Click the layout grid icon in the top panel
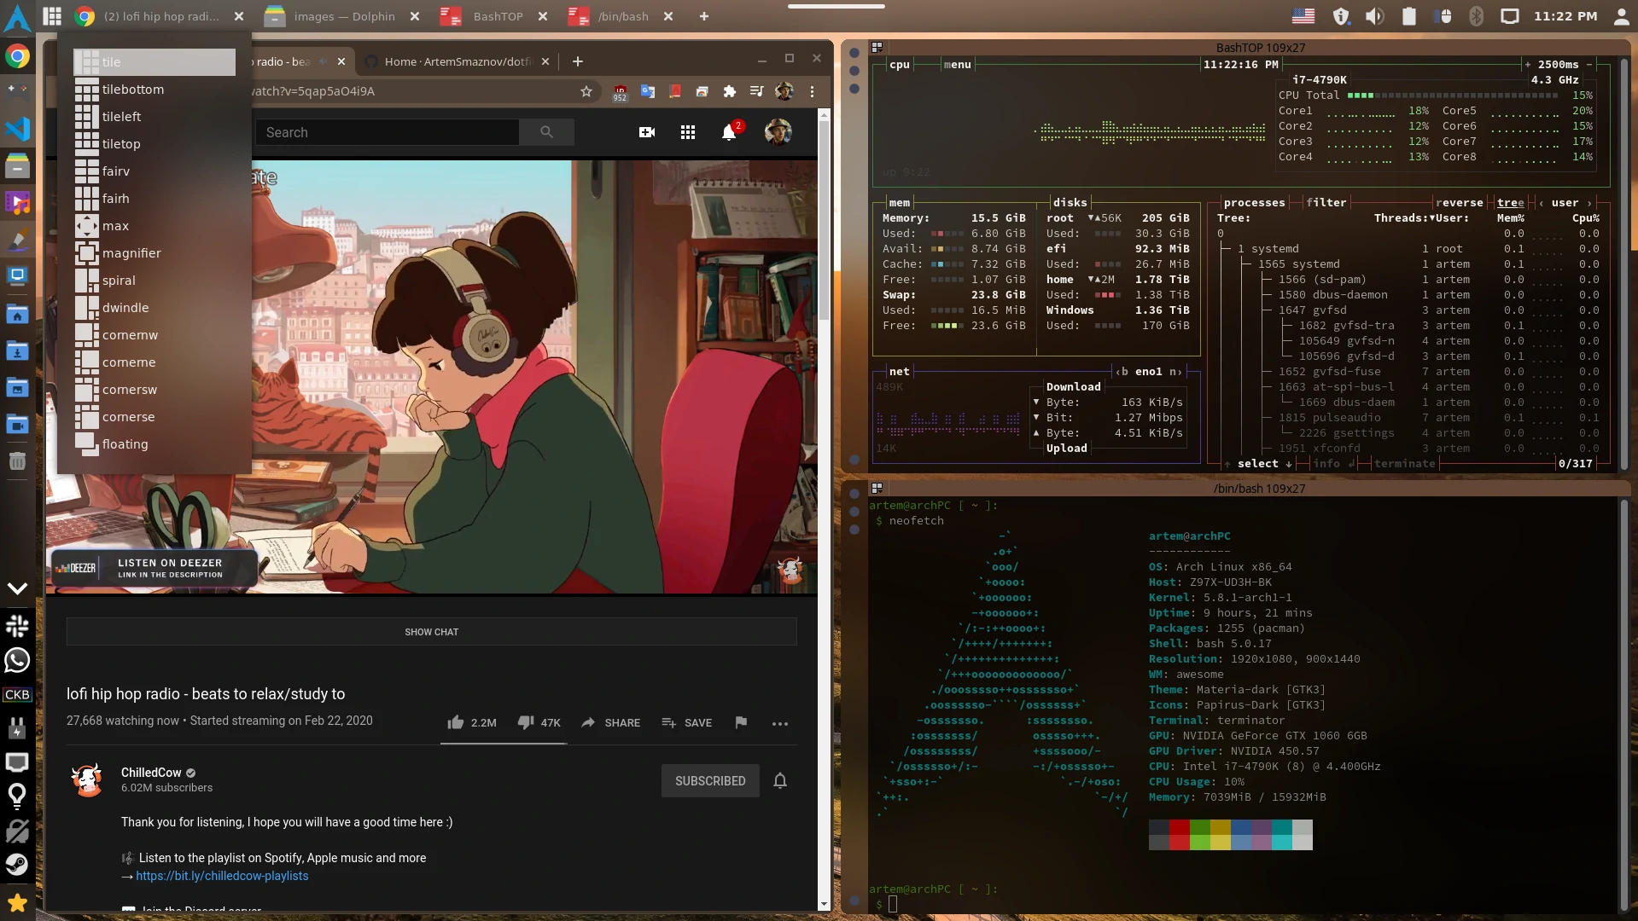 (x=52, y=16)
